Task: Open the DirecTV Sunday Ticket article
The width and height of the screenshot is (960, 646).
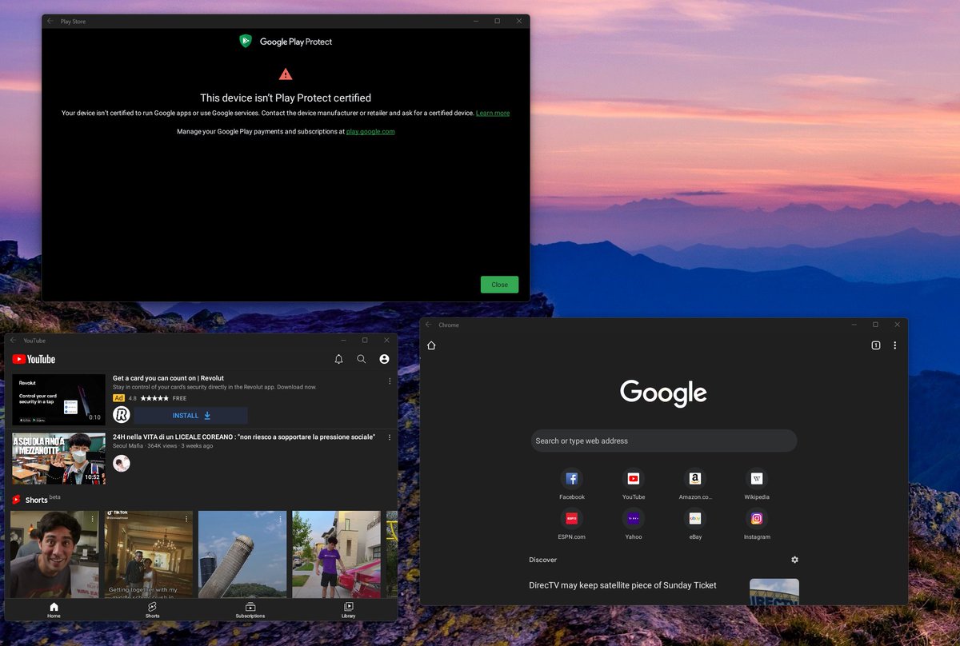Action: [622, 585]
